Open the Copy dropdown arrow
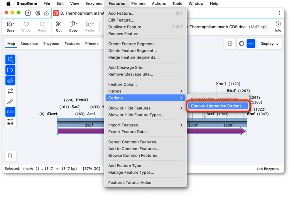 tap(76, 24)
